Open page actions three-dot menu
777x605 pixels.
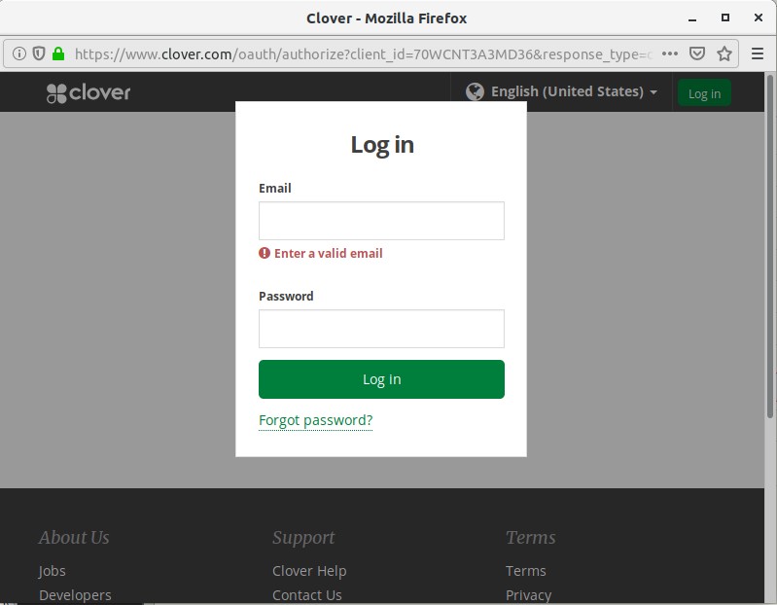669,53
